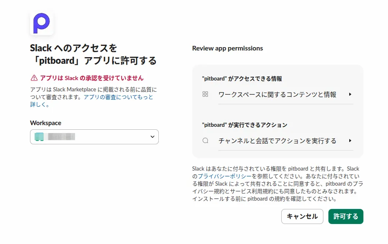Click the magnifier icon beside the actions permission

205,141
